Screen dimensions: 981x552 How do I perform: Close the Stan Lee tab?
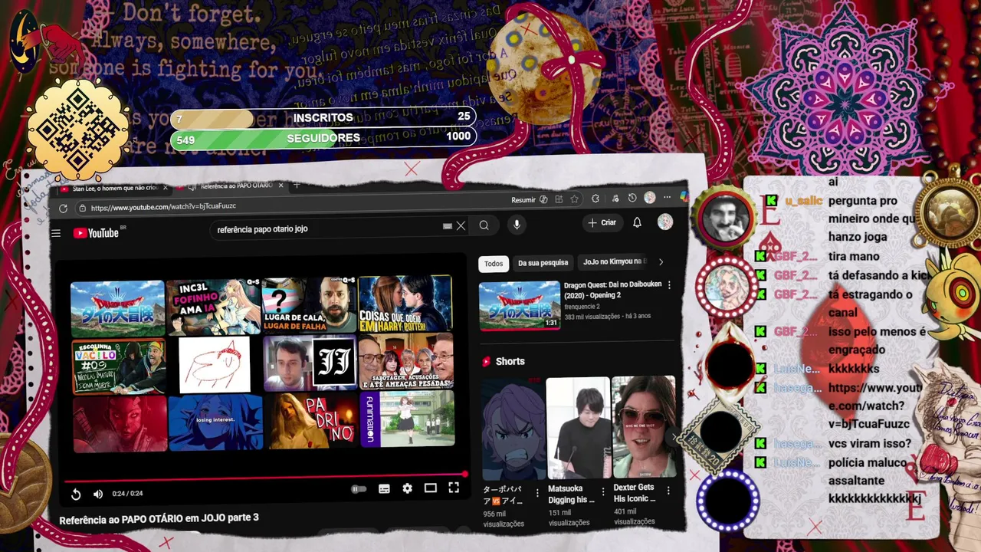tap(165, 187)
